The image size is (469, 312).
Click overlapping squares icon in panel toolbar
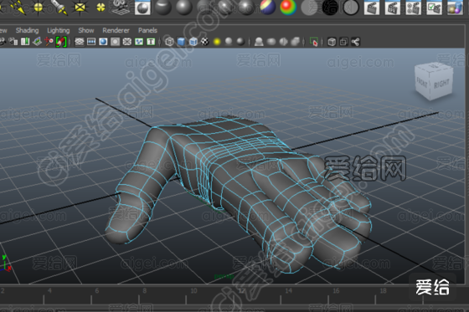(x=343, y=42)
